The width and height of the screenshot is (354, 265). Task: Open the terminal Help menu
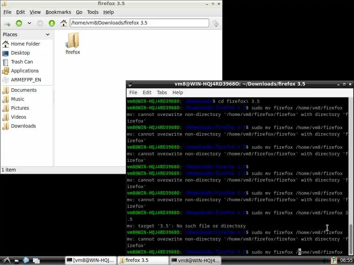coord(178,92)
